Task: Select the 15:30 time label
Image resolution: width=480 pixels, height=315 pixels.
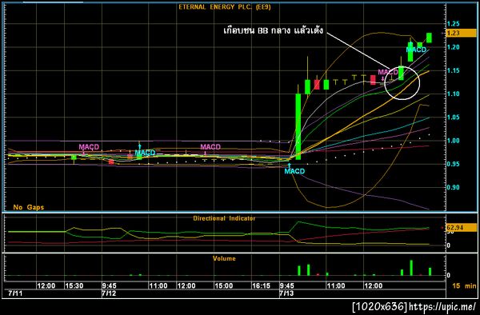Action: [x=74, y=286]
